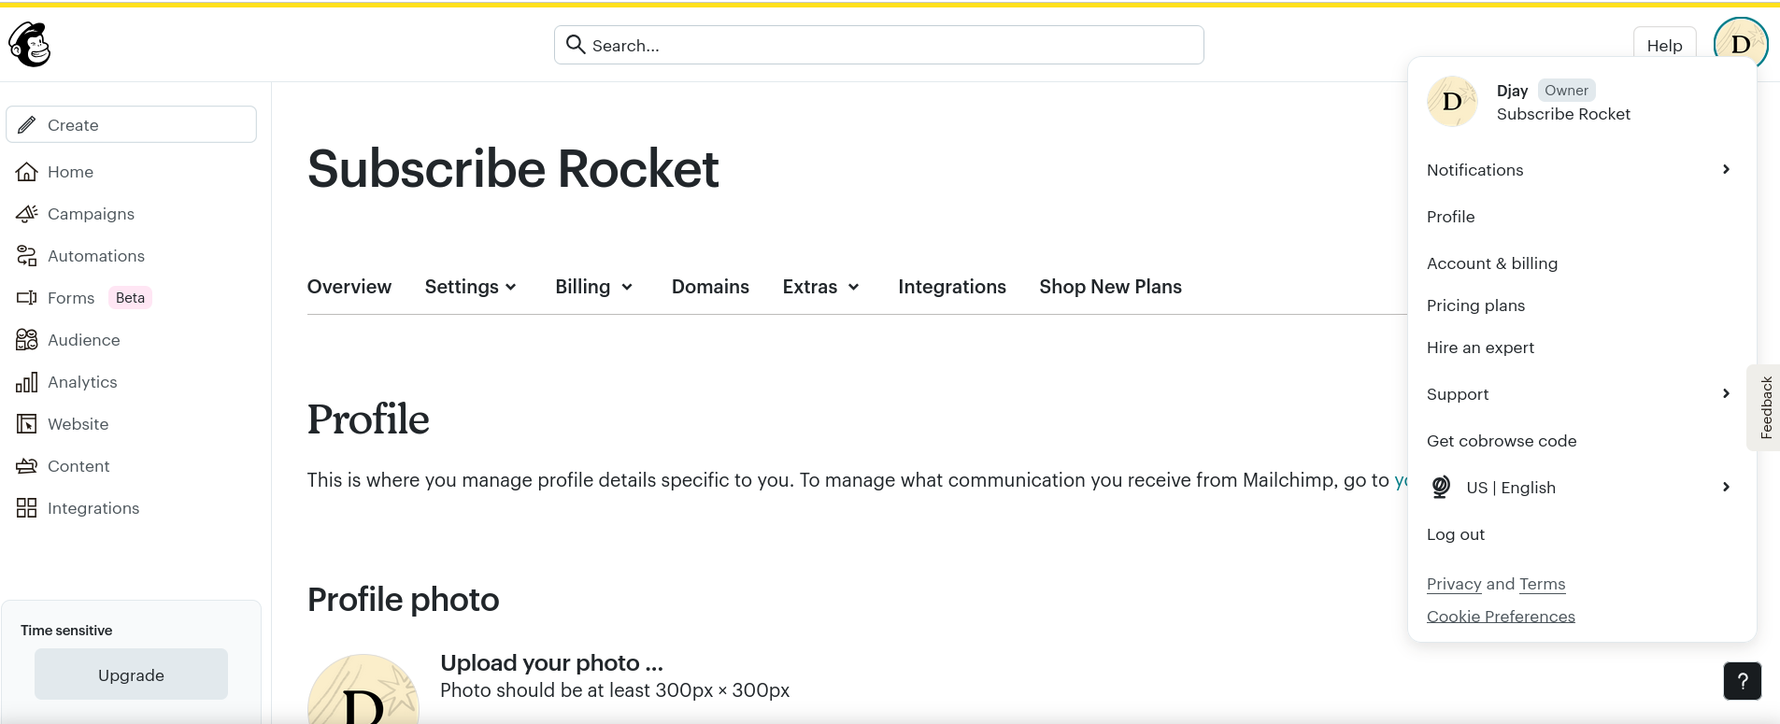Click the Djay avatar in the menu
The image size is (1780, 724).
tap(1452, 101)
